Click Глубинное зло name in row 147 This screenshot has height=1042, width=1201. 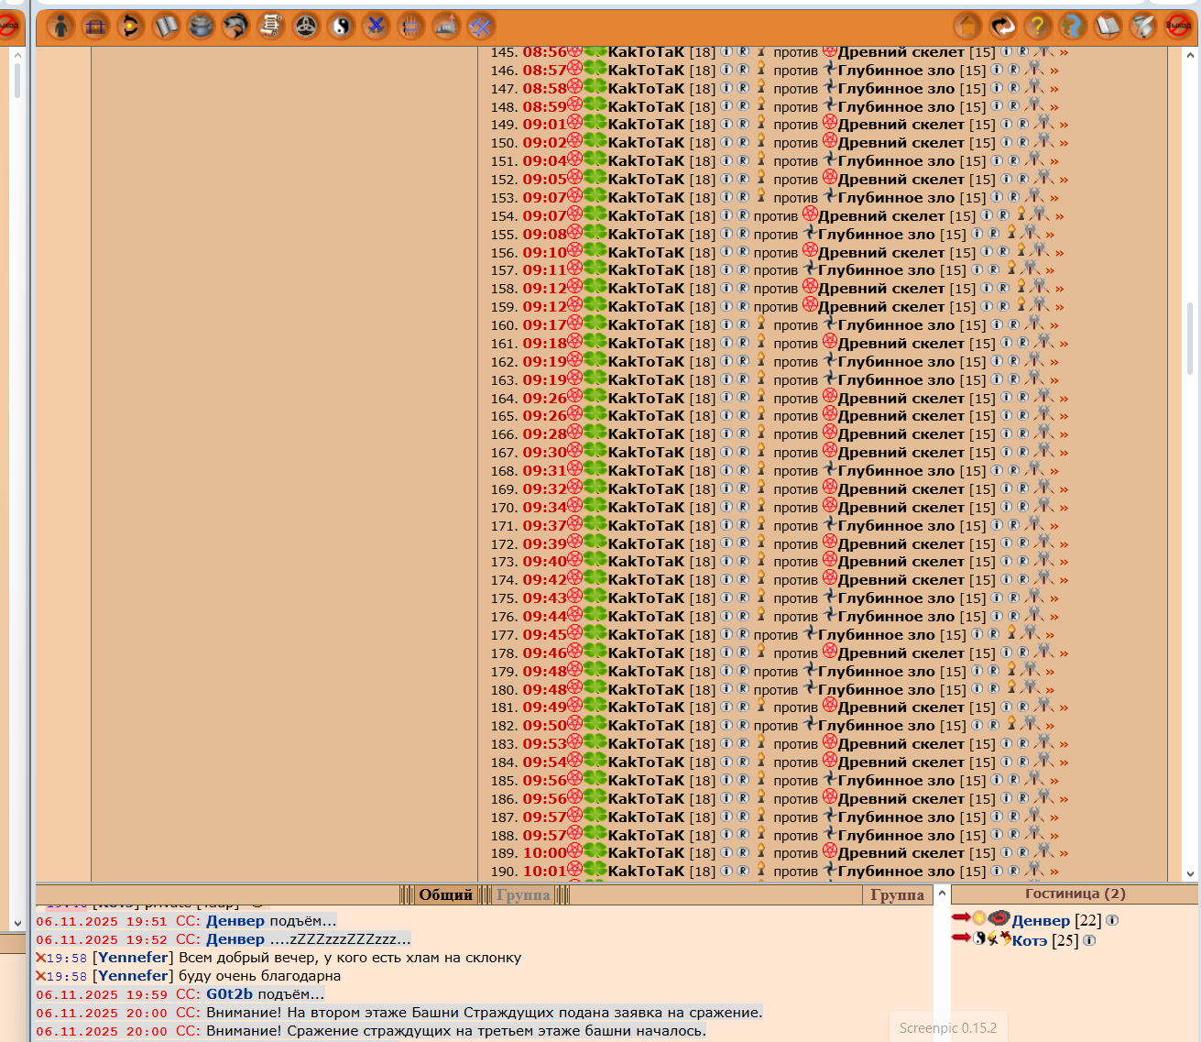click(x=897, y=89)
